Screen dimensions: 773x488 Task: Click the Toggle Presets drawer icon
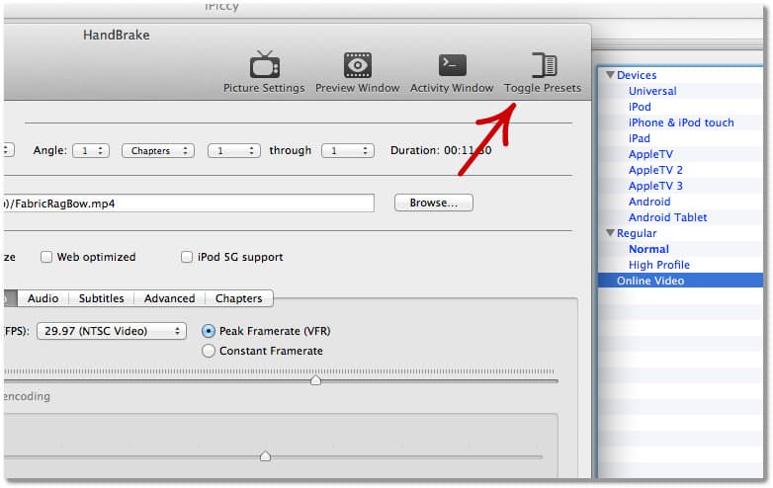tap(543, 65)
